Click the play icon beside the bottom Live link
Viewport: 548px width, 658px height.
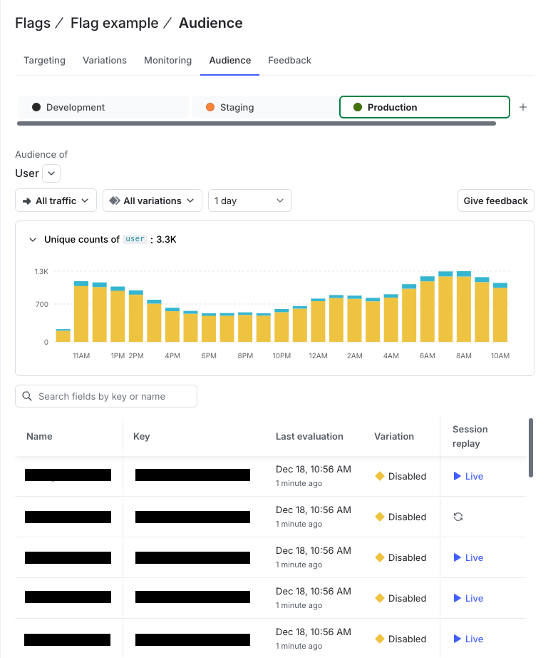457,639
